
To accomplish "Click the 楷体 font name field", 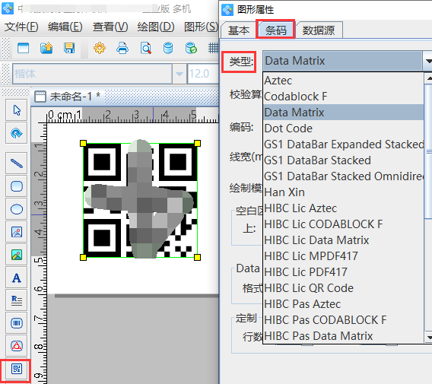I will point(92,74).
